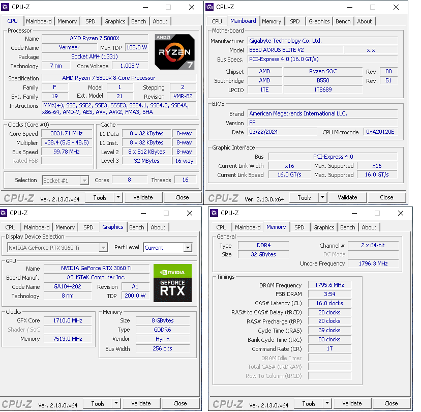This screenshot has width=421, height=412.
Task: Open the Display Device Selection dropdown
Action: pyautogui.click(x=57, y=248)
